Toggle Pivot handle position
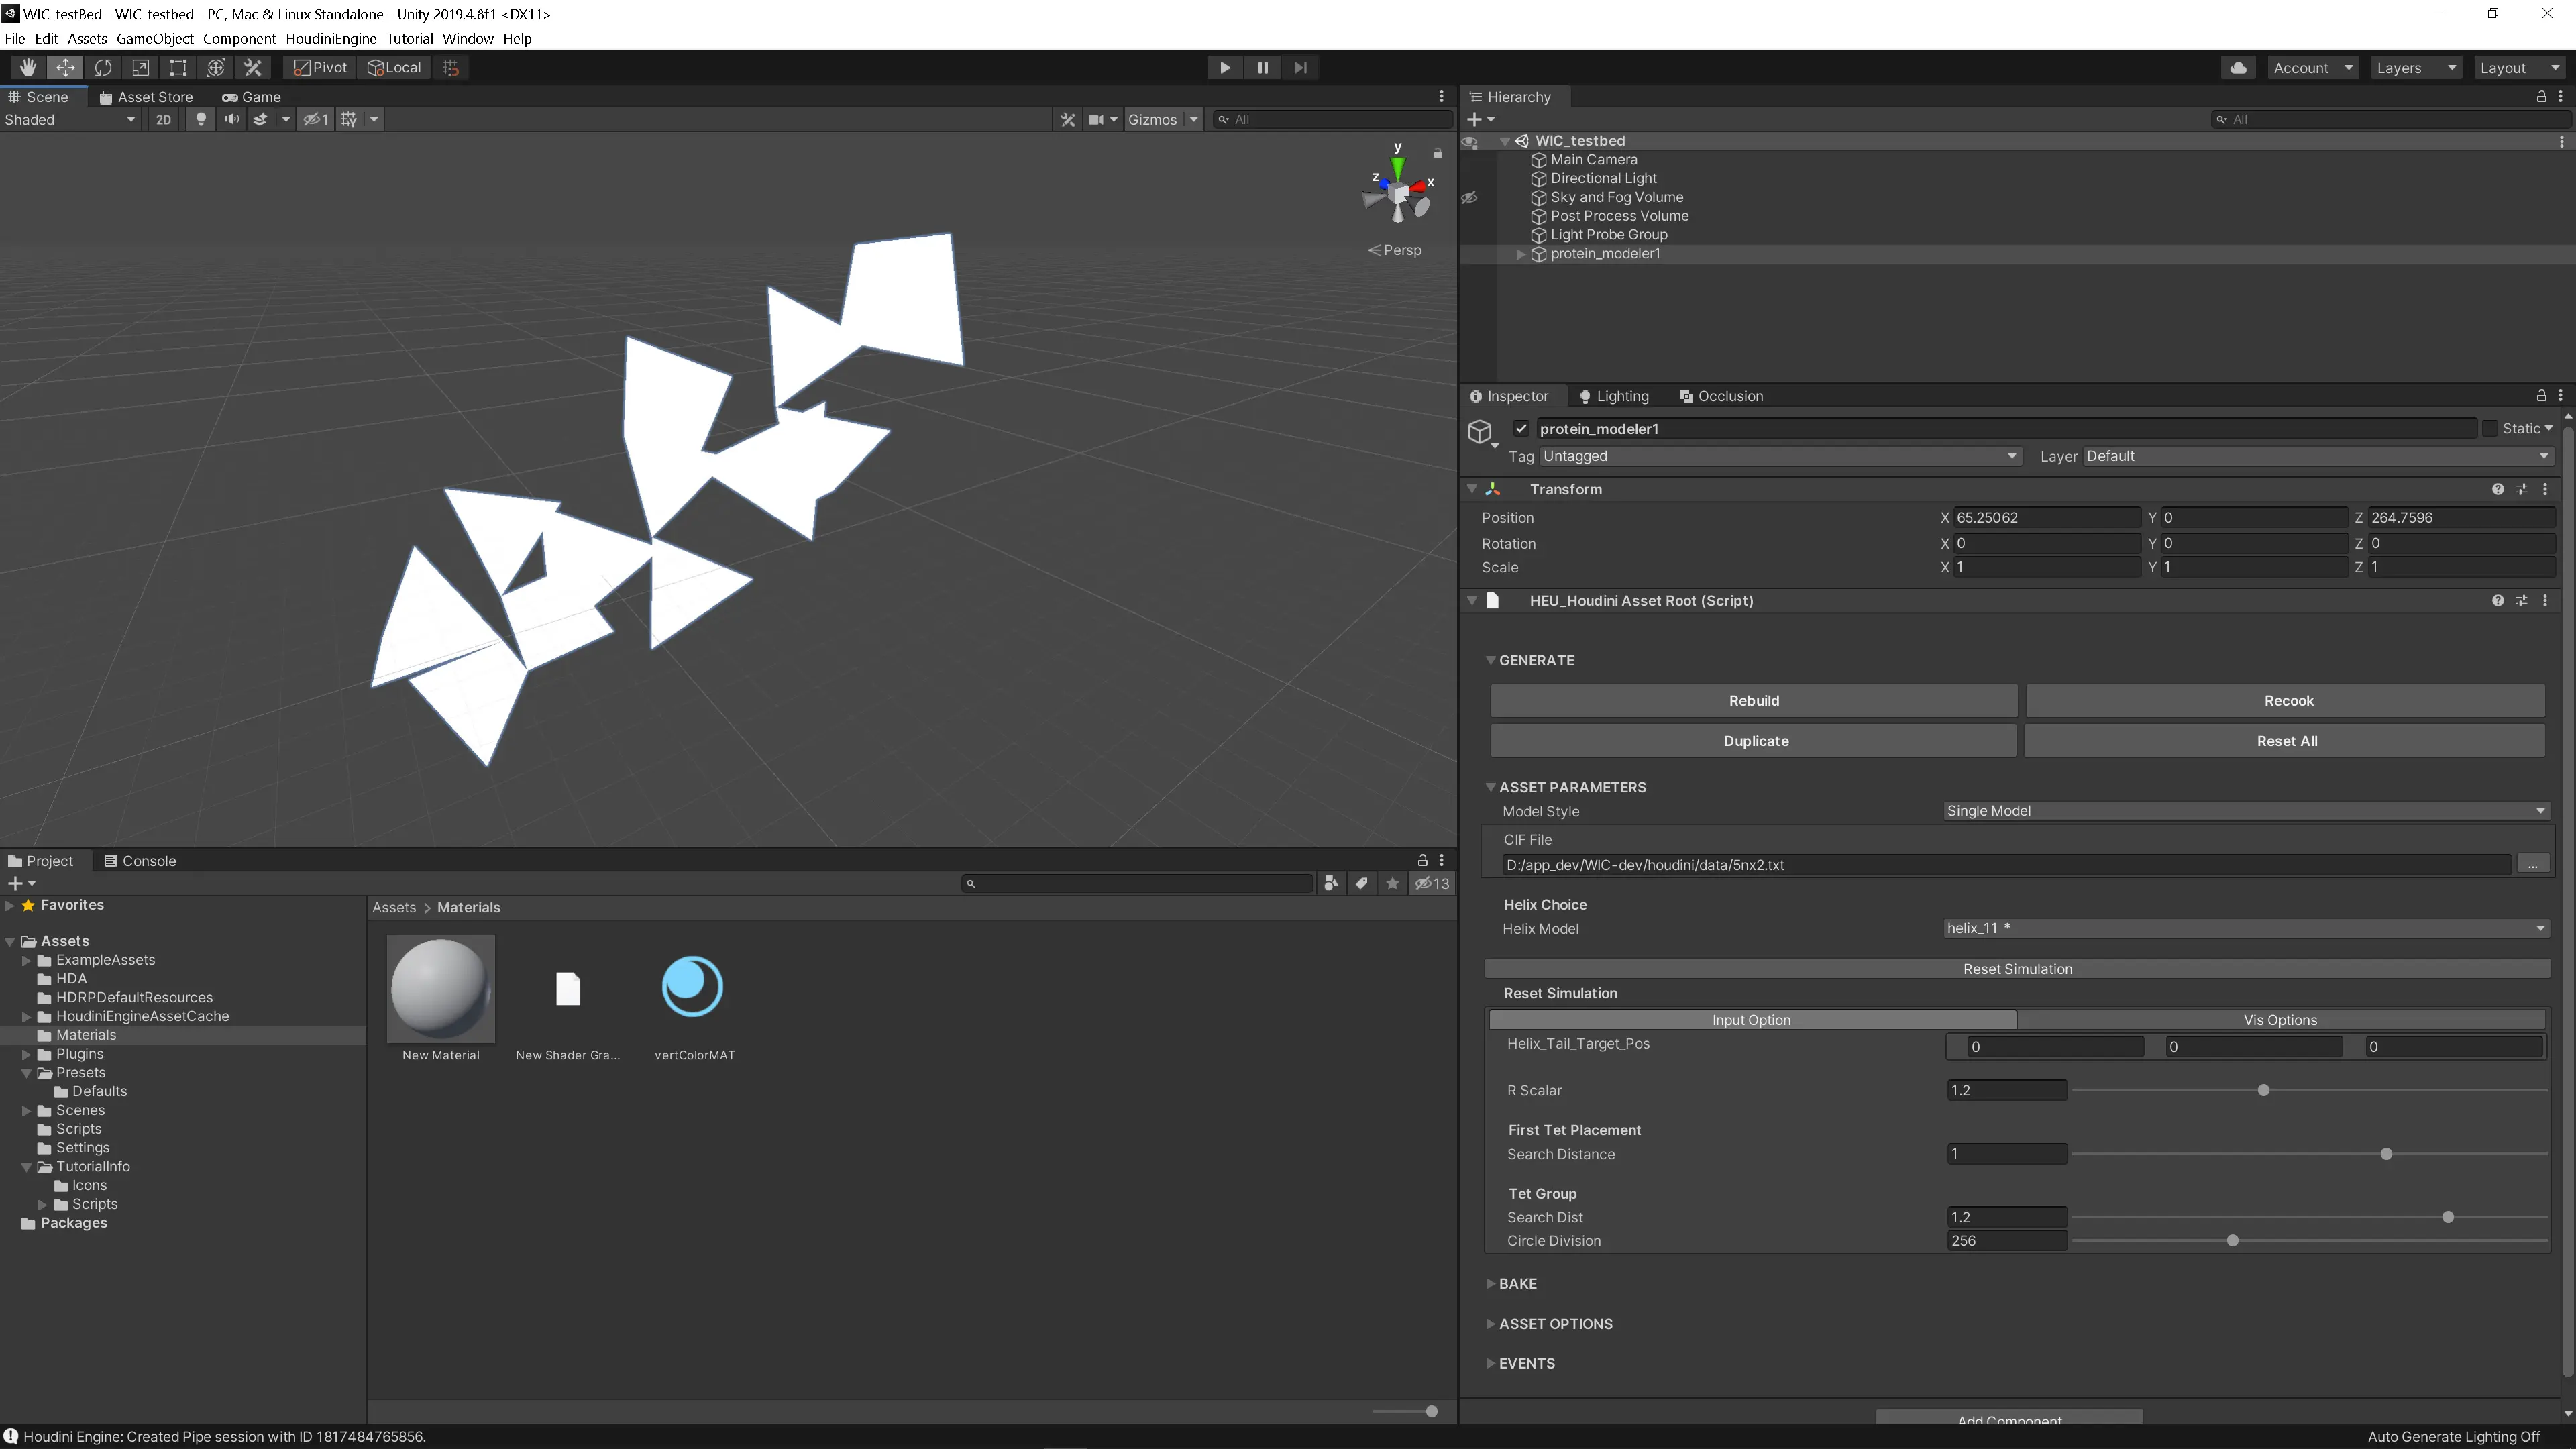 tap(320, 67)
